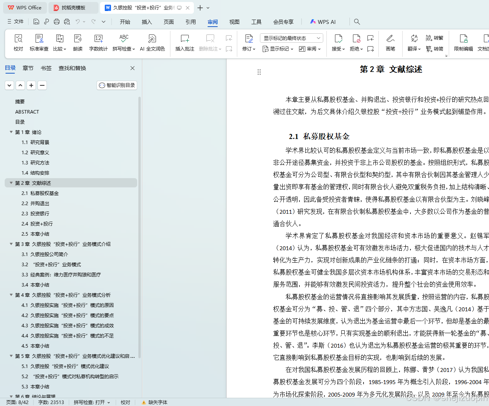Open the 显示标记 dropdown
Screen dimensions: 489x406
[x=278, y=49]
